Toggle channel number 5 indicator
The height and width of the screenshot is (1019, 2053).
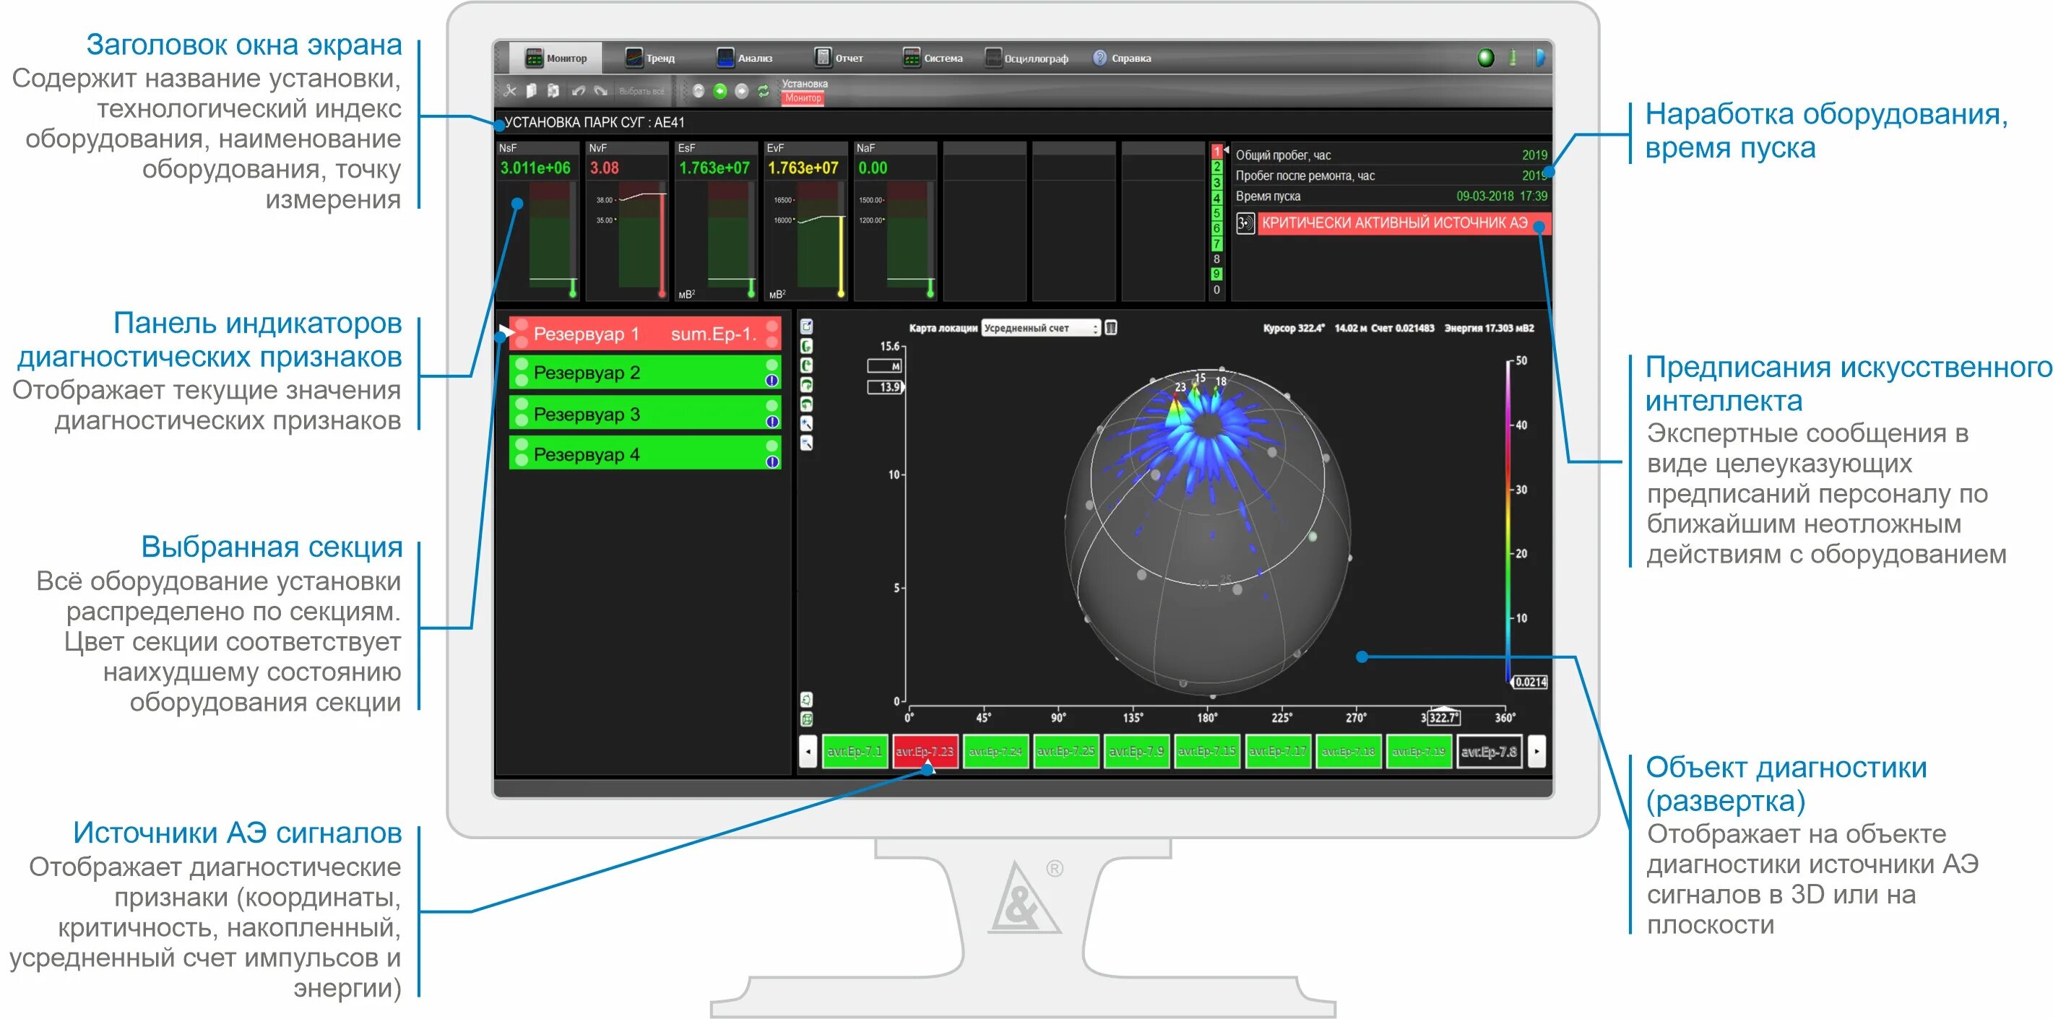click(1216, 214)
